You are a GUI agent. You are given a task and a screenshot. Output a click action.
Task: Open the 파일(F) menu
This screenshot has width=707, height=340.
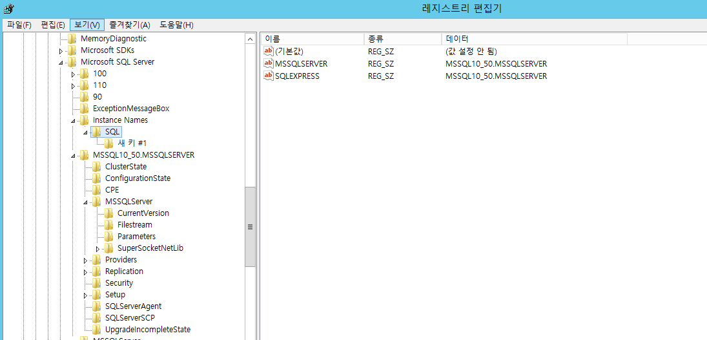point(19,25)
